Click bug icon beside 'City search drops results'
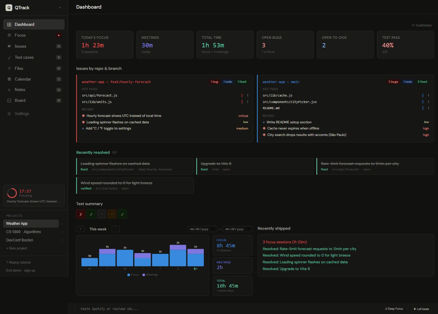 pyautogui.click(x=264, y=135)
